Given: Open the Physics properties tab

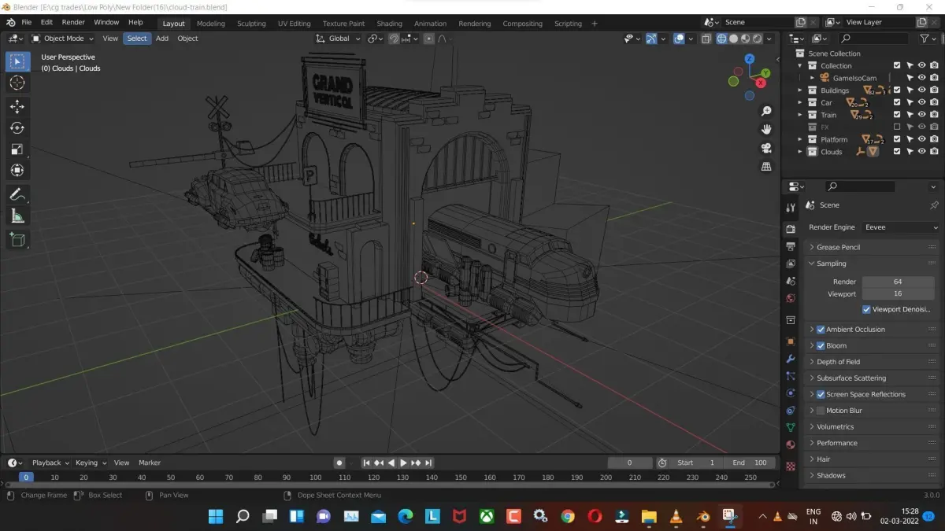Looking at the screenshot, I should click(791, 393).
